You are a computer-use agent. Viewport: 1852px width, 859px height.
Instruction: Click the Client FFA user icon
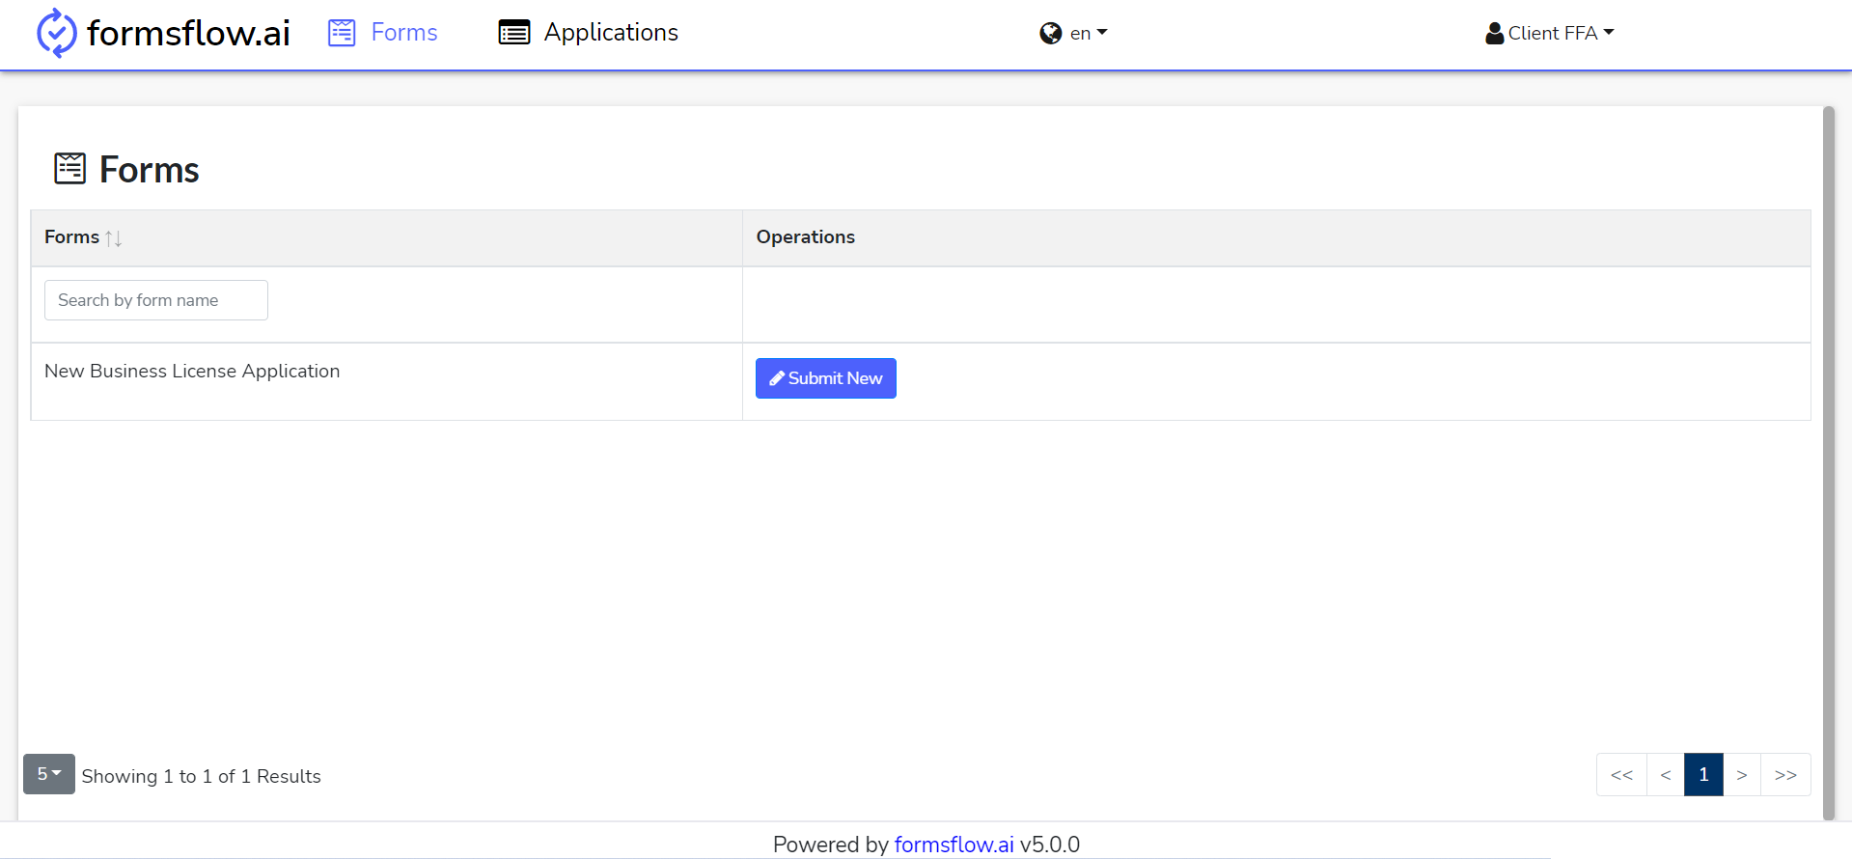[1495, 34]
